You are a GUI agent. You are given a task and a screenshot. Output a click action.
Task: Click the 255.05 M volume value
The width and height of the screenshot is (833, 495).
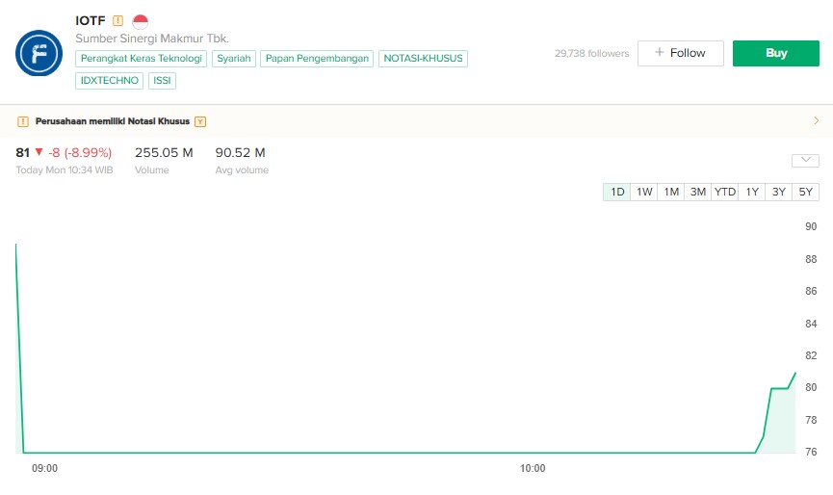tap(164, 153)
